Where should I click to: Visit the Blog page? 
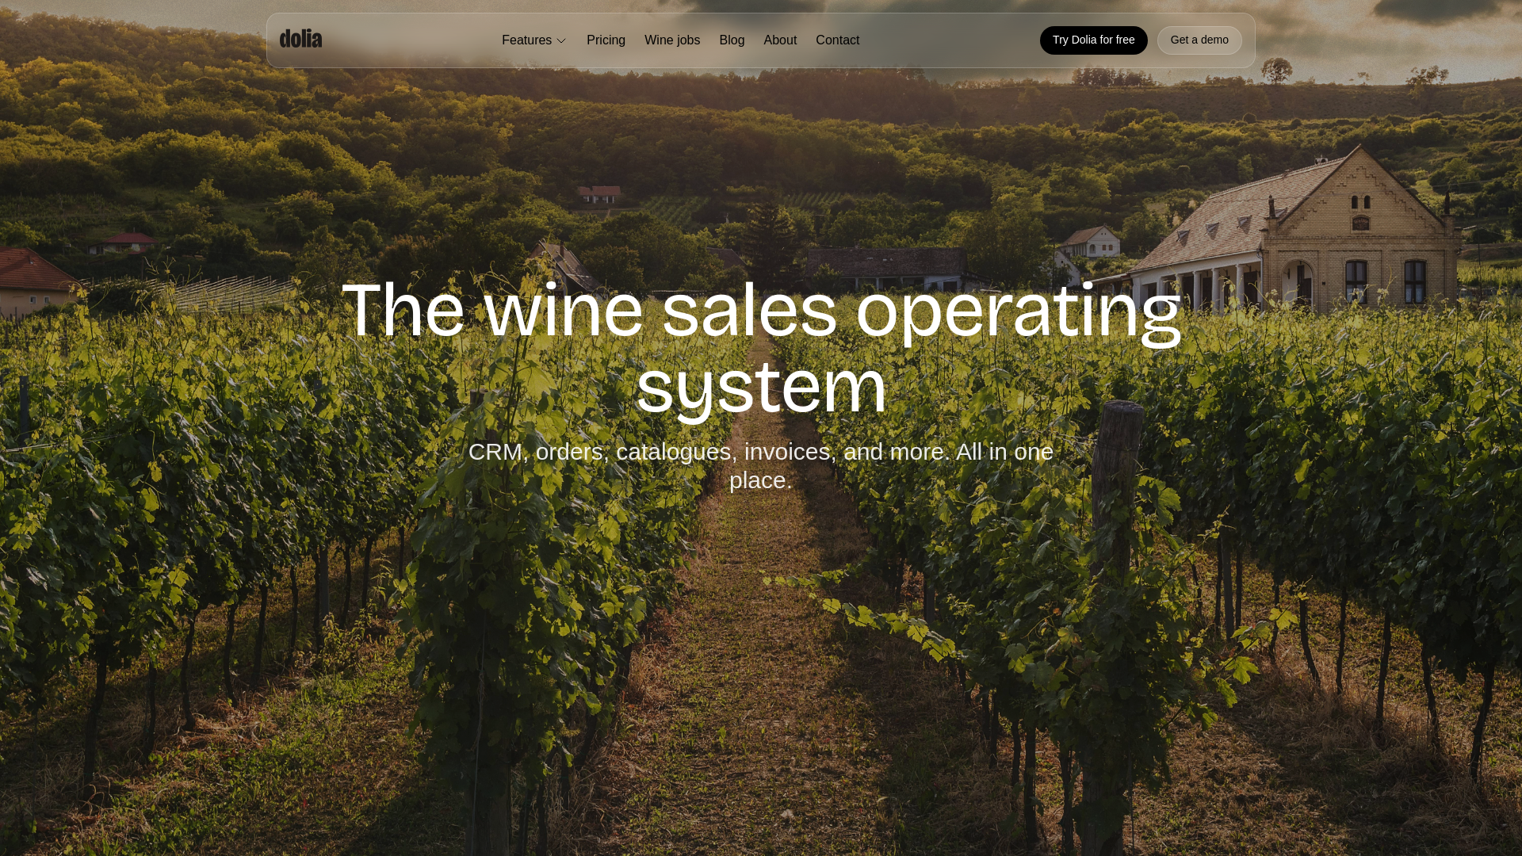pyautogui.click(x=732, y=40)
